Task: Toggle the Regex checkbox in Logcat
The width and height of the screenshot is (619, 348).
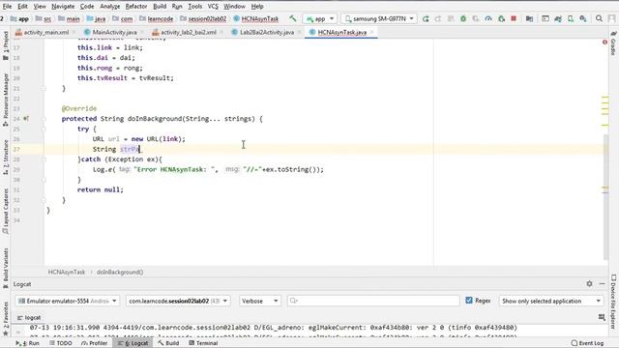Action: pos(468,301)
